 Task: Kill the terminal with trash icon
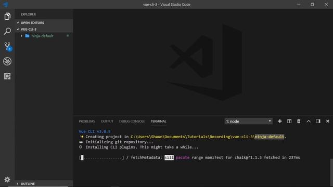pos(299,121)
